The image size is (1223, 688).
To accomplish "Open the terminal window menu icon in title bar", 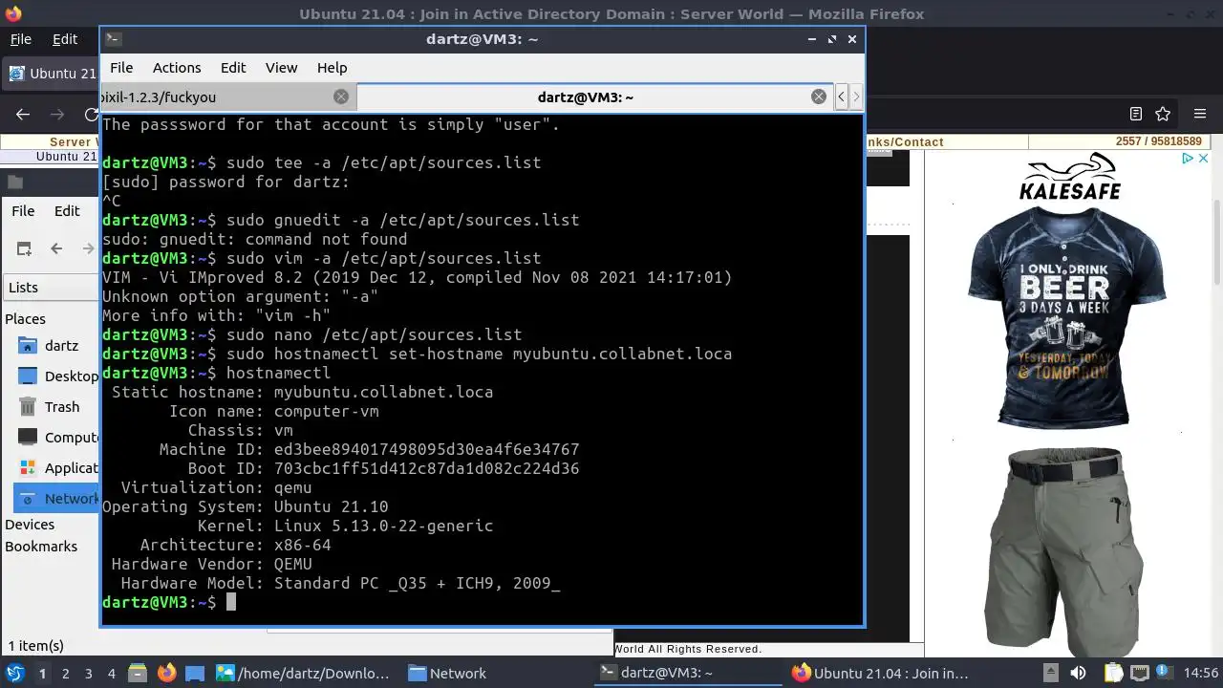I will tap(113, 39).
